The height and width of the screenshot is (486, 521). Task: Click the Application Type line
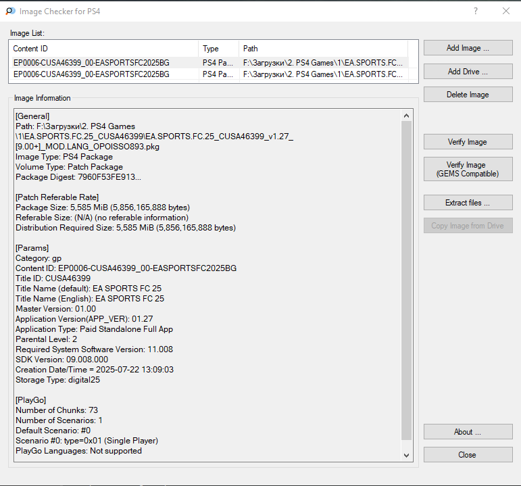[95, 329]
